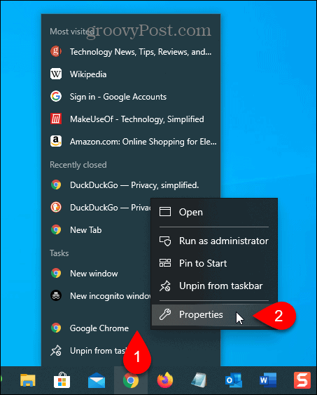The image size is (317, 395).
Task: Click the Chrome icon beside New Tab
Action: click(x=56, y=229)
